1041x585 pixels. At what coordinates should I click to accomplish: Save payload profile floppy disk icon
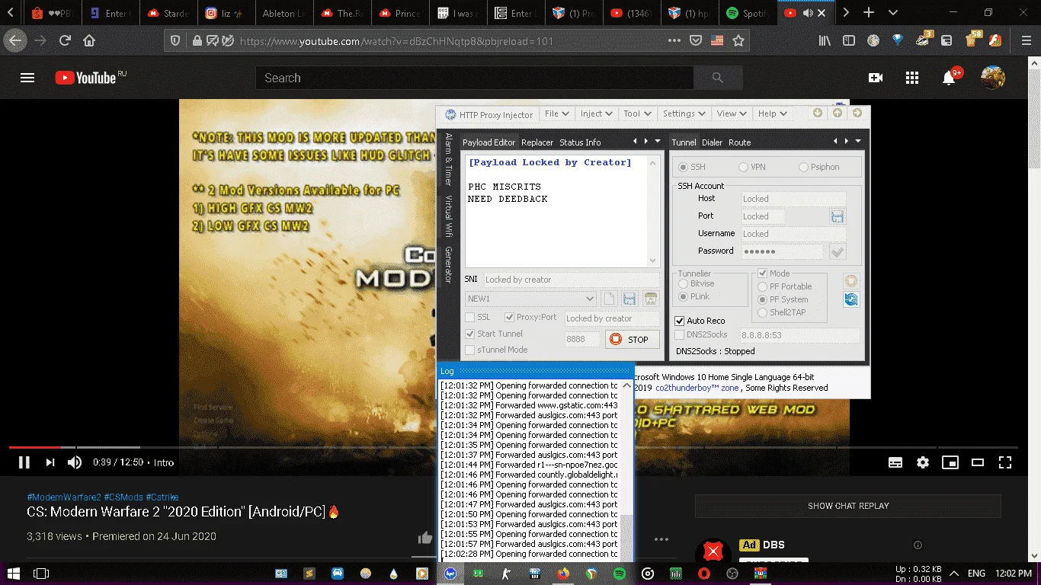(x=629, y=299)
